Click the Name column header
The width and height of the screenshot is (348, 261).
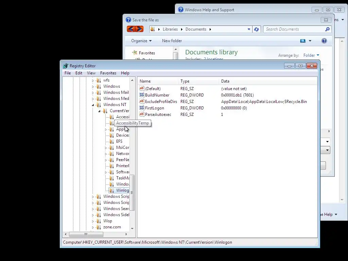point(157,81)
